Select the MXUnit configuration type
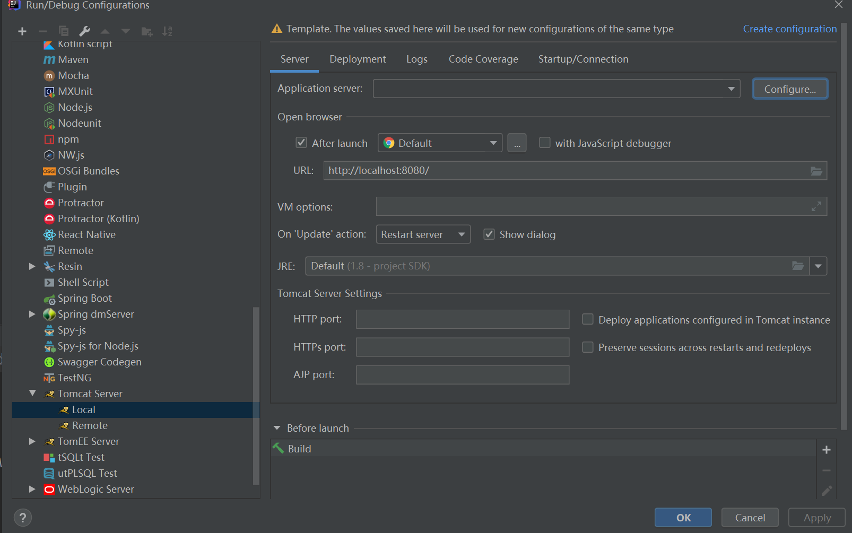Screen dimensions: 852x533 (75, 91)
